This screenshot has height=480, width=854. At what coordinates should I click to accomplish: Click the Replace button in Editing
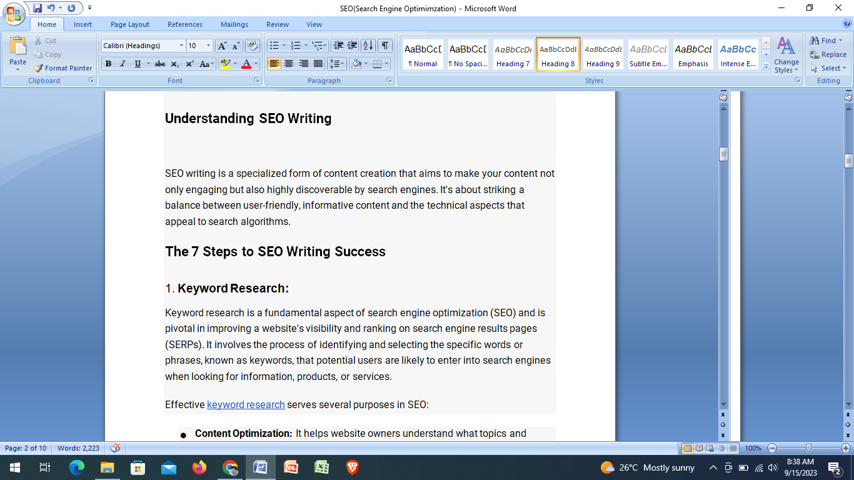(828, 54)
